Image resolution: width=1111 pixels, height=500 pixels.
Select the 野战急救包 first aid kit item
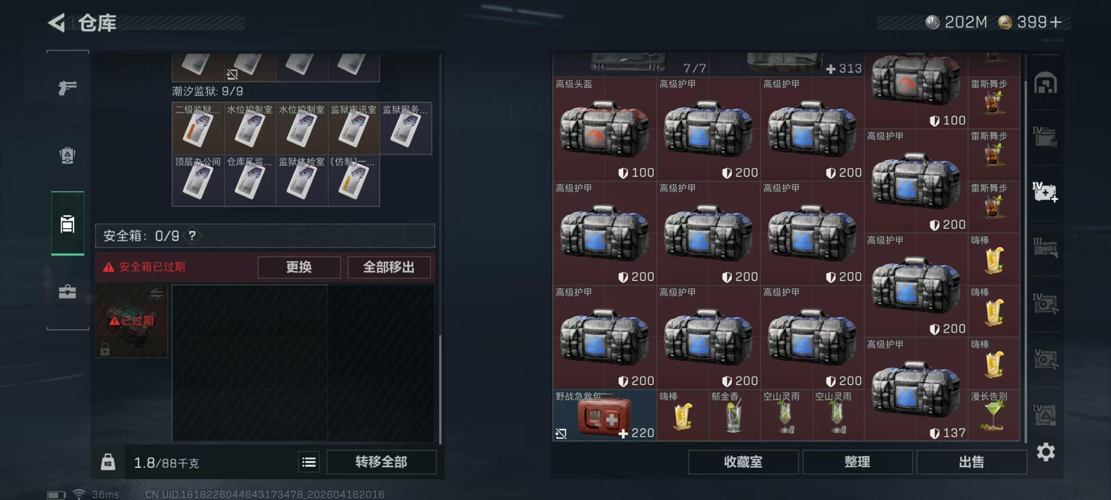click(605, 415)
